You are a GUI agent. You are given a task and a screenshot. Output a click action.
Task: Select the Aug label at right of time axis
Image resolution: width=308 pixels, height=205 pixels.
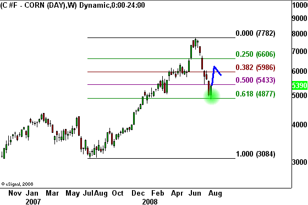215,193
